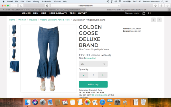Screen dimensions: 171x107
Task: Open Safari downloads button
Action: click(155, 6)
